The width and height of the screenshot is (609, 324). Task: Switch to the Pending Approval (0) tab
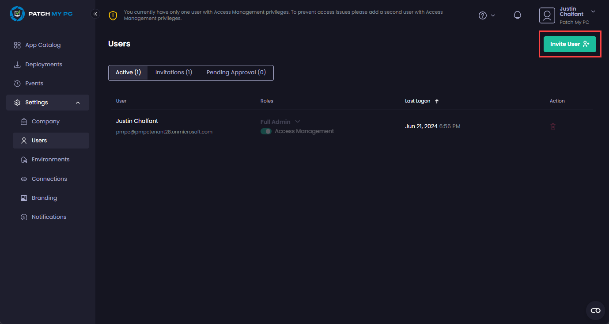tap(236, 72)
